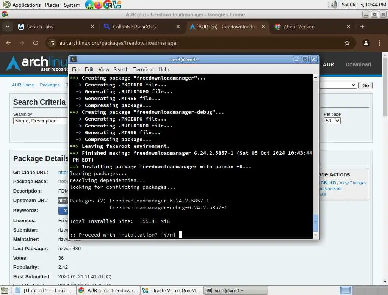
Task: Launch Firefox from the top panel
Action: (x=98, y=5)
